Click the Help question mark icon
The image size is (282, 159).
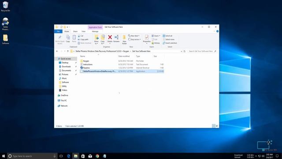(217, 31)
